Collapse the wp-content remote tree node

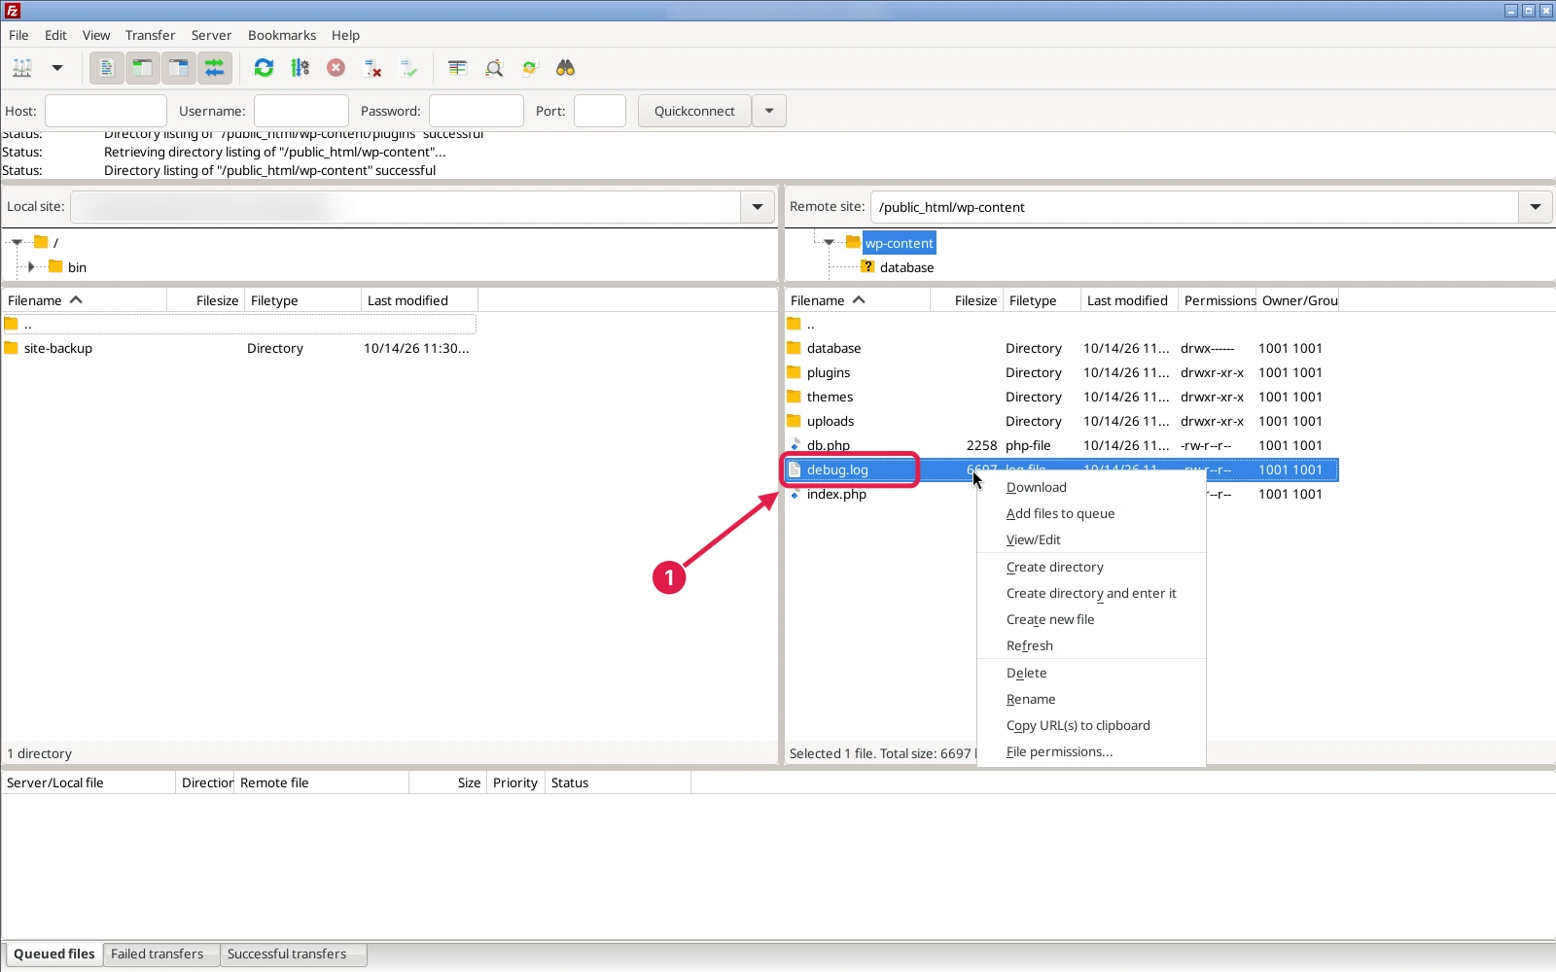(829, 242)
